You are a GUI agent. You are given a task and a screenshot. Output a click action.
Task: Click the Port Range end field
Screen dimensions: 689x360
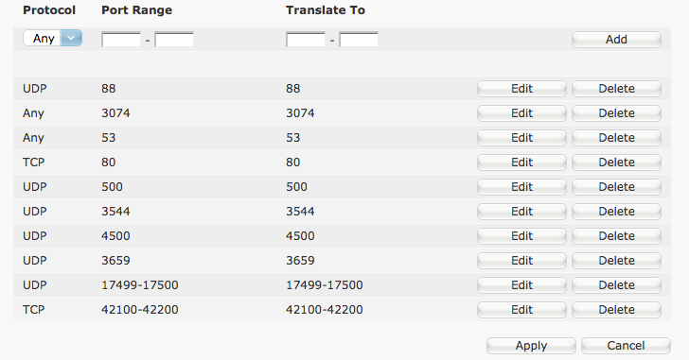point(174,40)
